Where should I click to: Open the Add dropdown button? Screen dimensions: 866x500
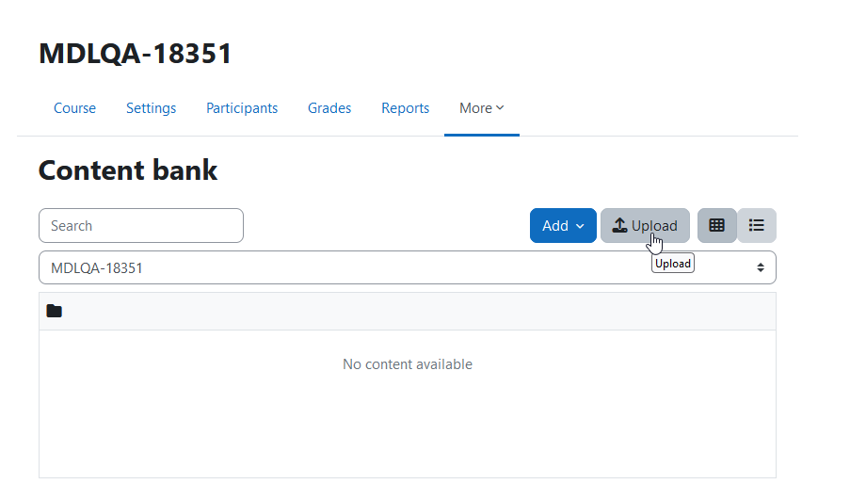563,225
